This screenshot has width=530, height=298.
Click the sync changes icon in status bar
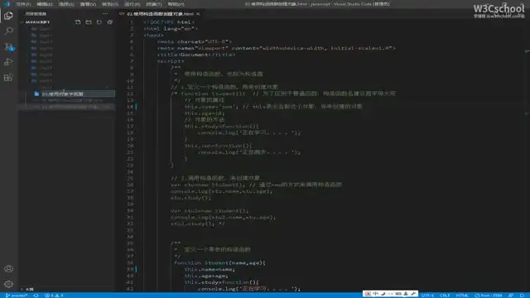(x=36, y=296)
